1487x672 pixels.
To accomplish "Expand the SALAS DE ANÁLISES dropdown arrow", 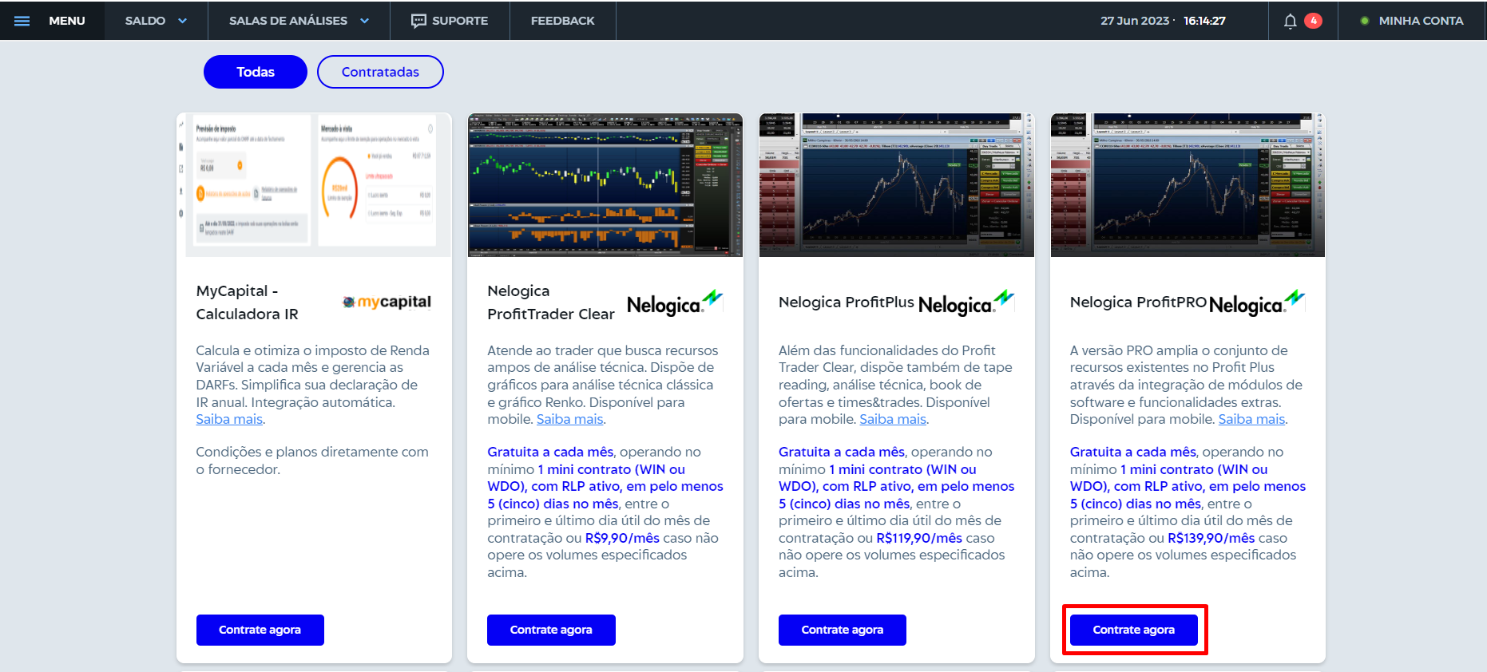I will (364, 21).
